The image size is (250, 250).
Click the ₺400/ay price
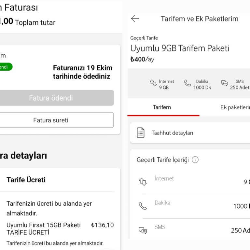click(142, 59)
